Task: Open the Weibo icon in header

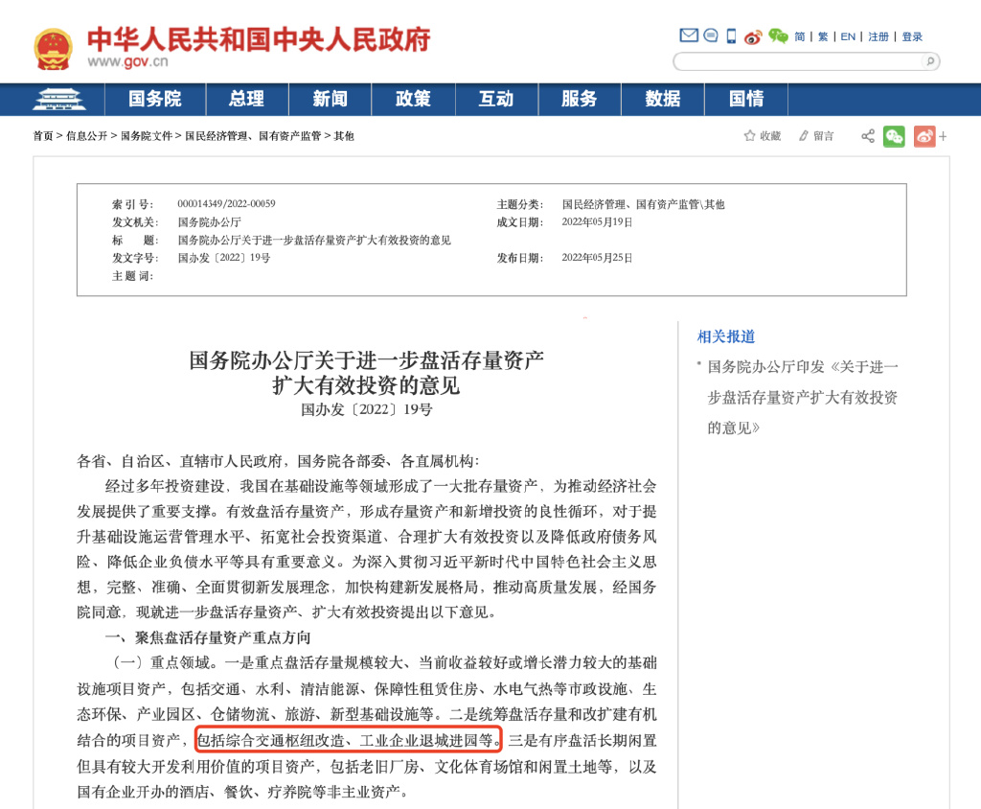Action: click(753, 37)
